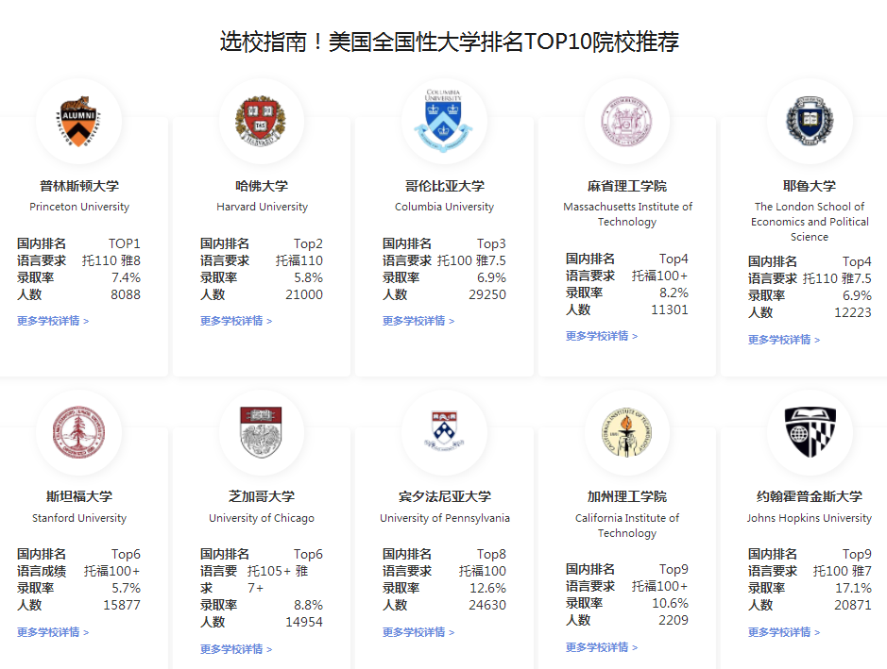Select the 宾夕法尼亚大学 heading
887x669 pixels.
pyautogui.click(x=445, y=496)
